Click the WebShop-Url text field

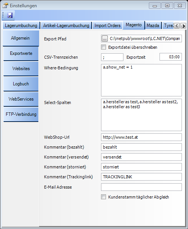(141, 137)
